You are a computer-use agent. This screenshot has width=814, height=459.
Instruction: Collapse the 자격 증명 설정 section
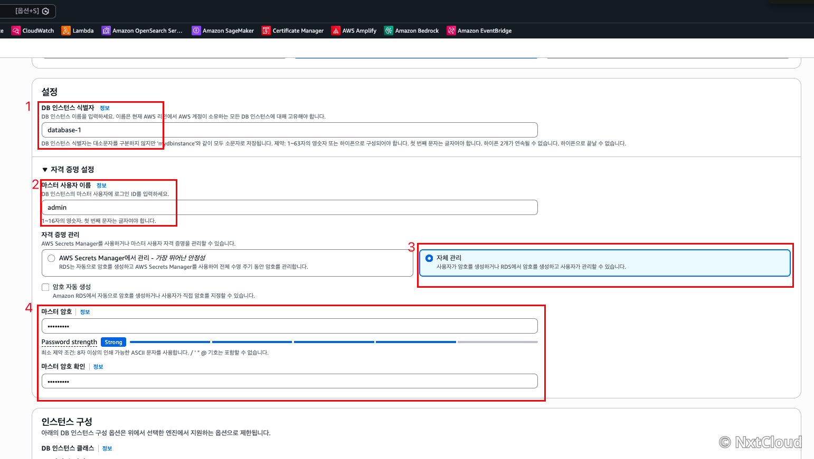click(45, 170)
